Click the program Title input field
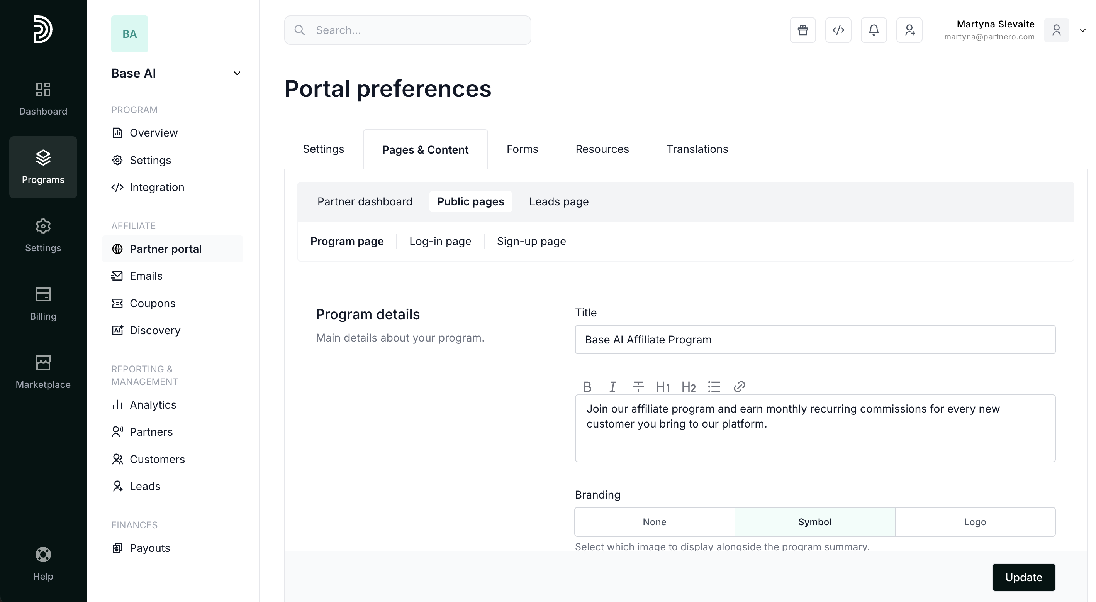The height and width of the screenshot is (602, 1096). (815, 340)
